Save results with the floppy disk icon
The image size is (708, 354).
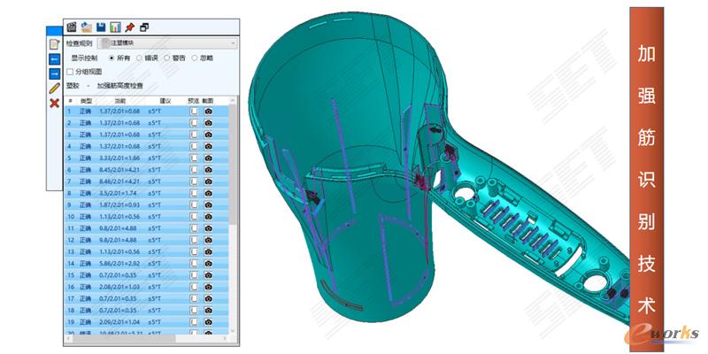[x=102, y=27]
